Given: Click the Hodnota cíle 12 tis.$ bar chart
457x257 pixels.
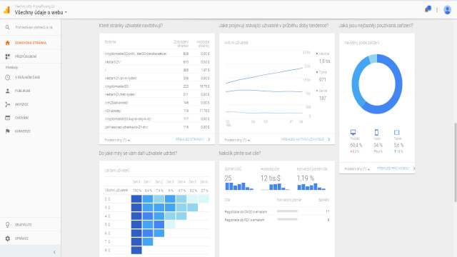Looking at the screenshot, I should pos(275,186).
